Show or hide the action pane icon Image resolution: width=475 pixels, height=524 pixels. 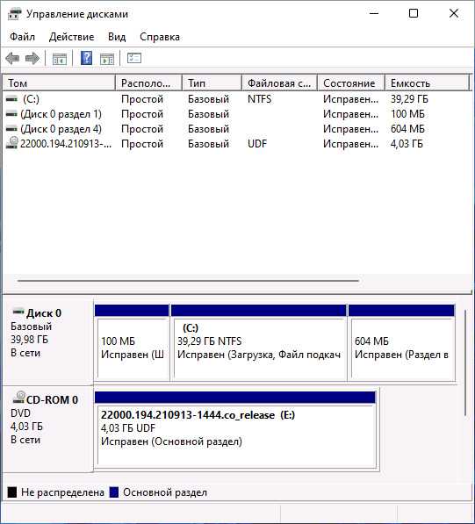(x=107, y=59)
